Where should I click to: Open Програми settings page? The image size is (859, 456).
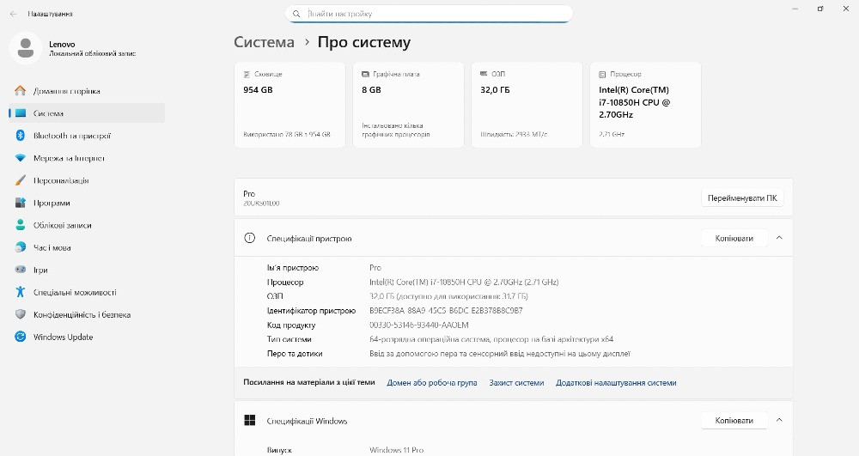tap(87, 203)
